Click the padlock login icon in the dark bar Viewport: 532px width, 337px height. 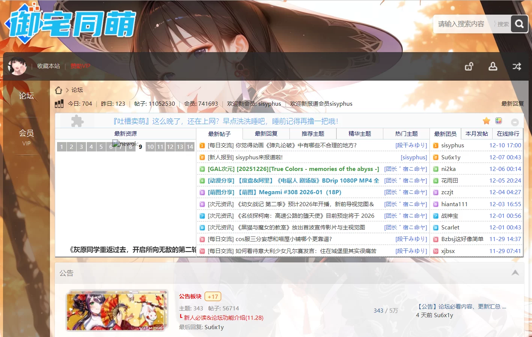pyautogui.click(x=469, y=66)
